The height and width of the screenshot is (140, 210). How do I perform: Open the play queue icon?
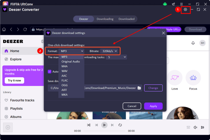(188, 127)
